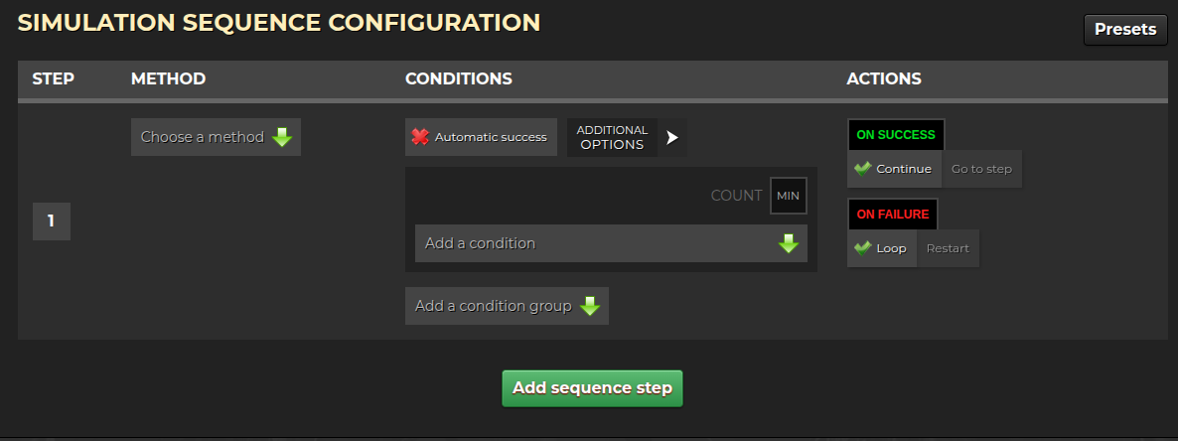Click the green checkmark beside Loop
This screenshot has height=441, width=1178.
(x=863, y=247)
